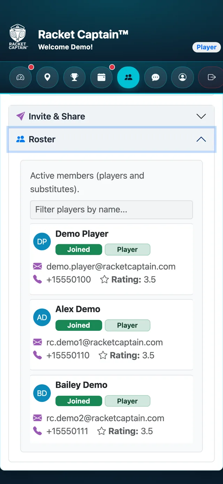Select the team members nav icon
The height and width of the screenshot is (484, 223).
click(x=129, y=77)
